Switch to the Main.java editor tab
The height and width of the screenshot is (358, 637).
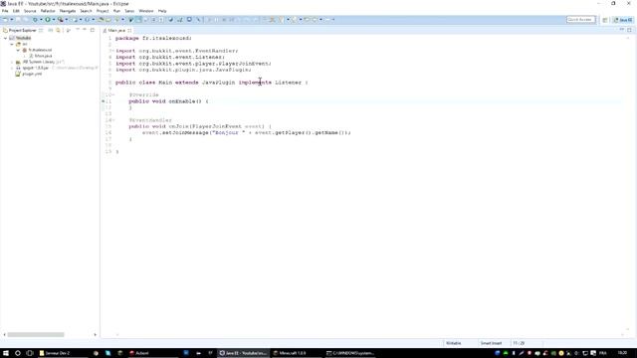[x=116, y=31]
